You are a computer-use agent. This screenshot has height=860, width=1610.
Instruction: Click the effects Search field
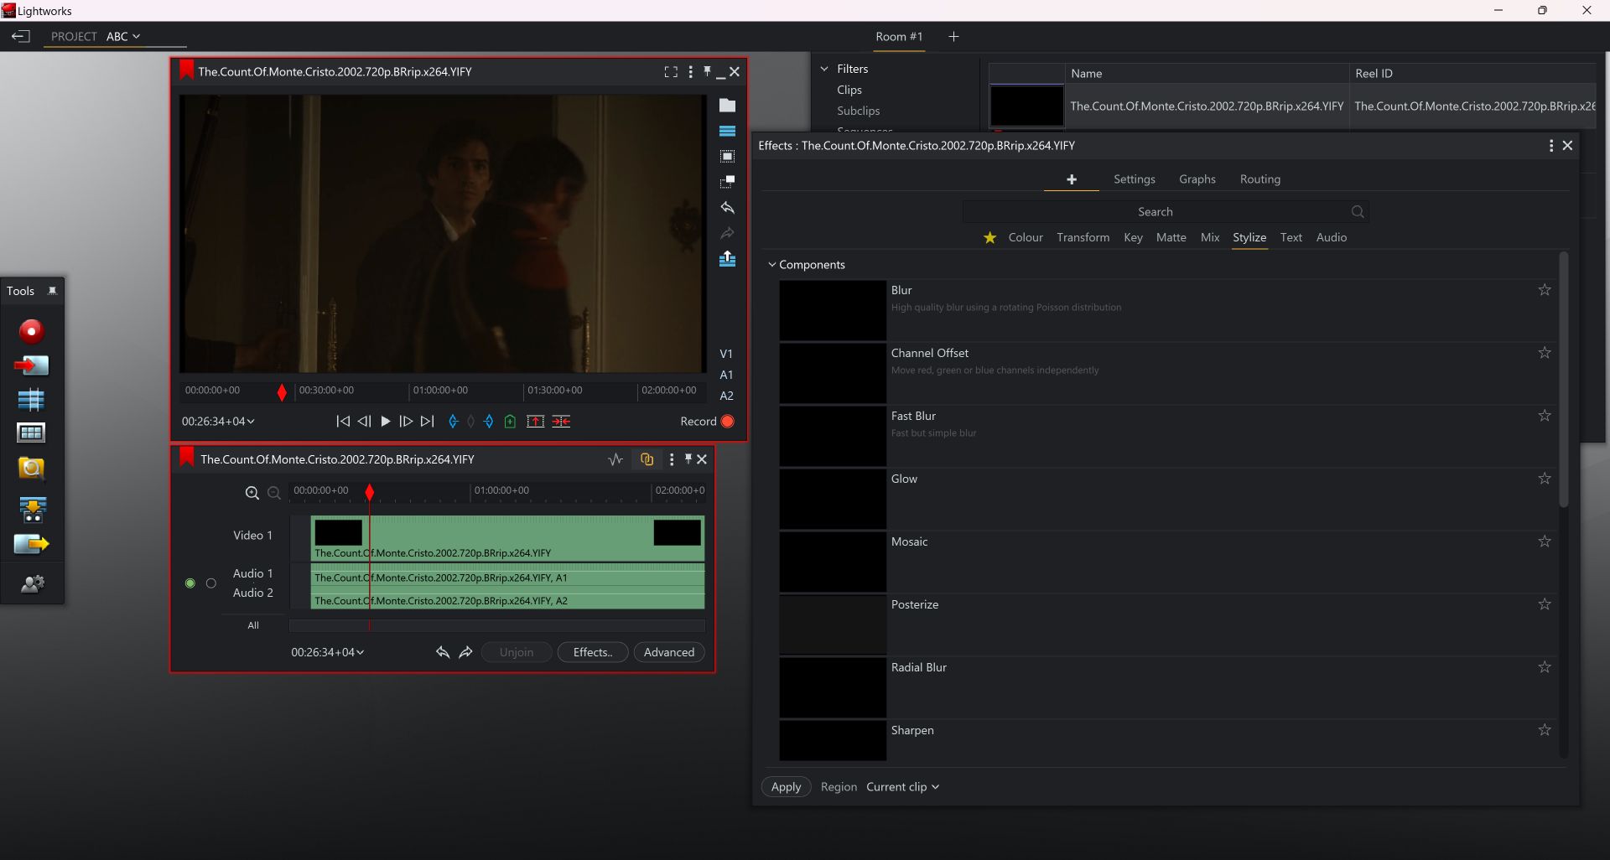click(1166, 212)
